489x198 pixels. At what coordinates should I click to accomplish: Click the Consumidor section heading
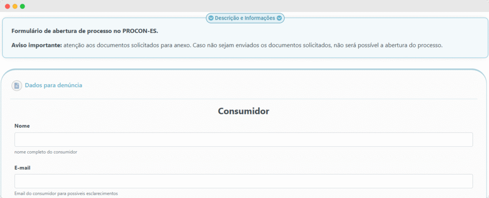coord(244,111)
